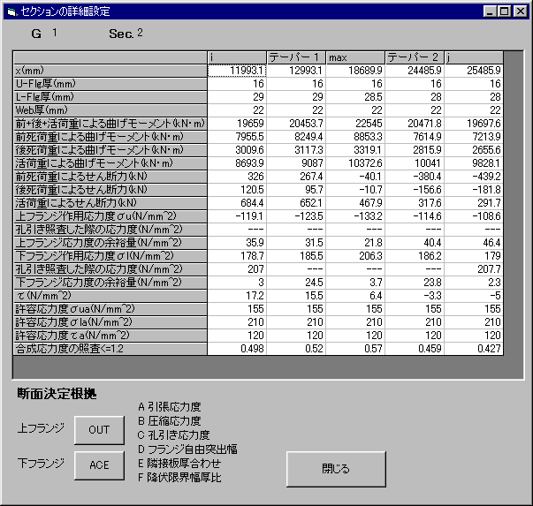Click cell 22545 in max column
This screenshot has width=533, height=506.
point(355,124)
